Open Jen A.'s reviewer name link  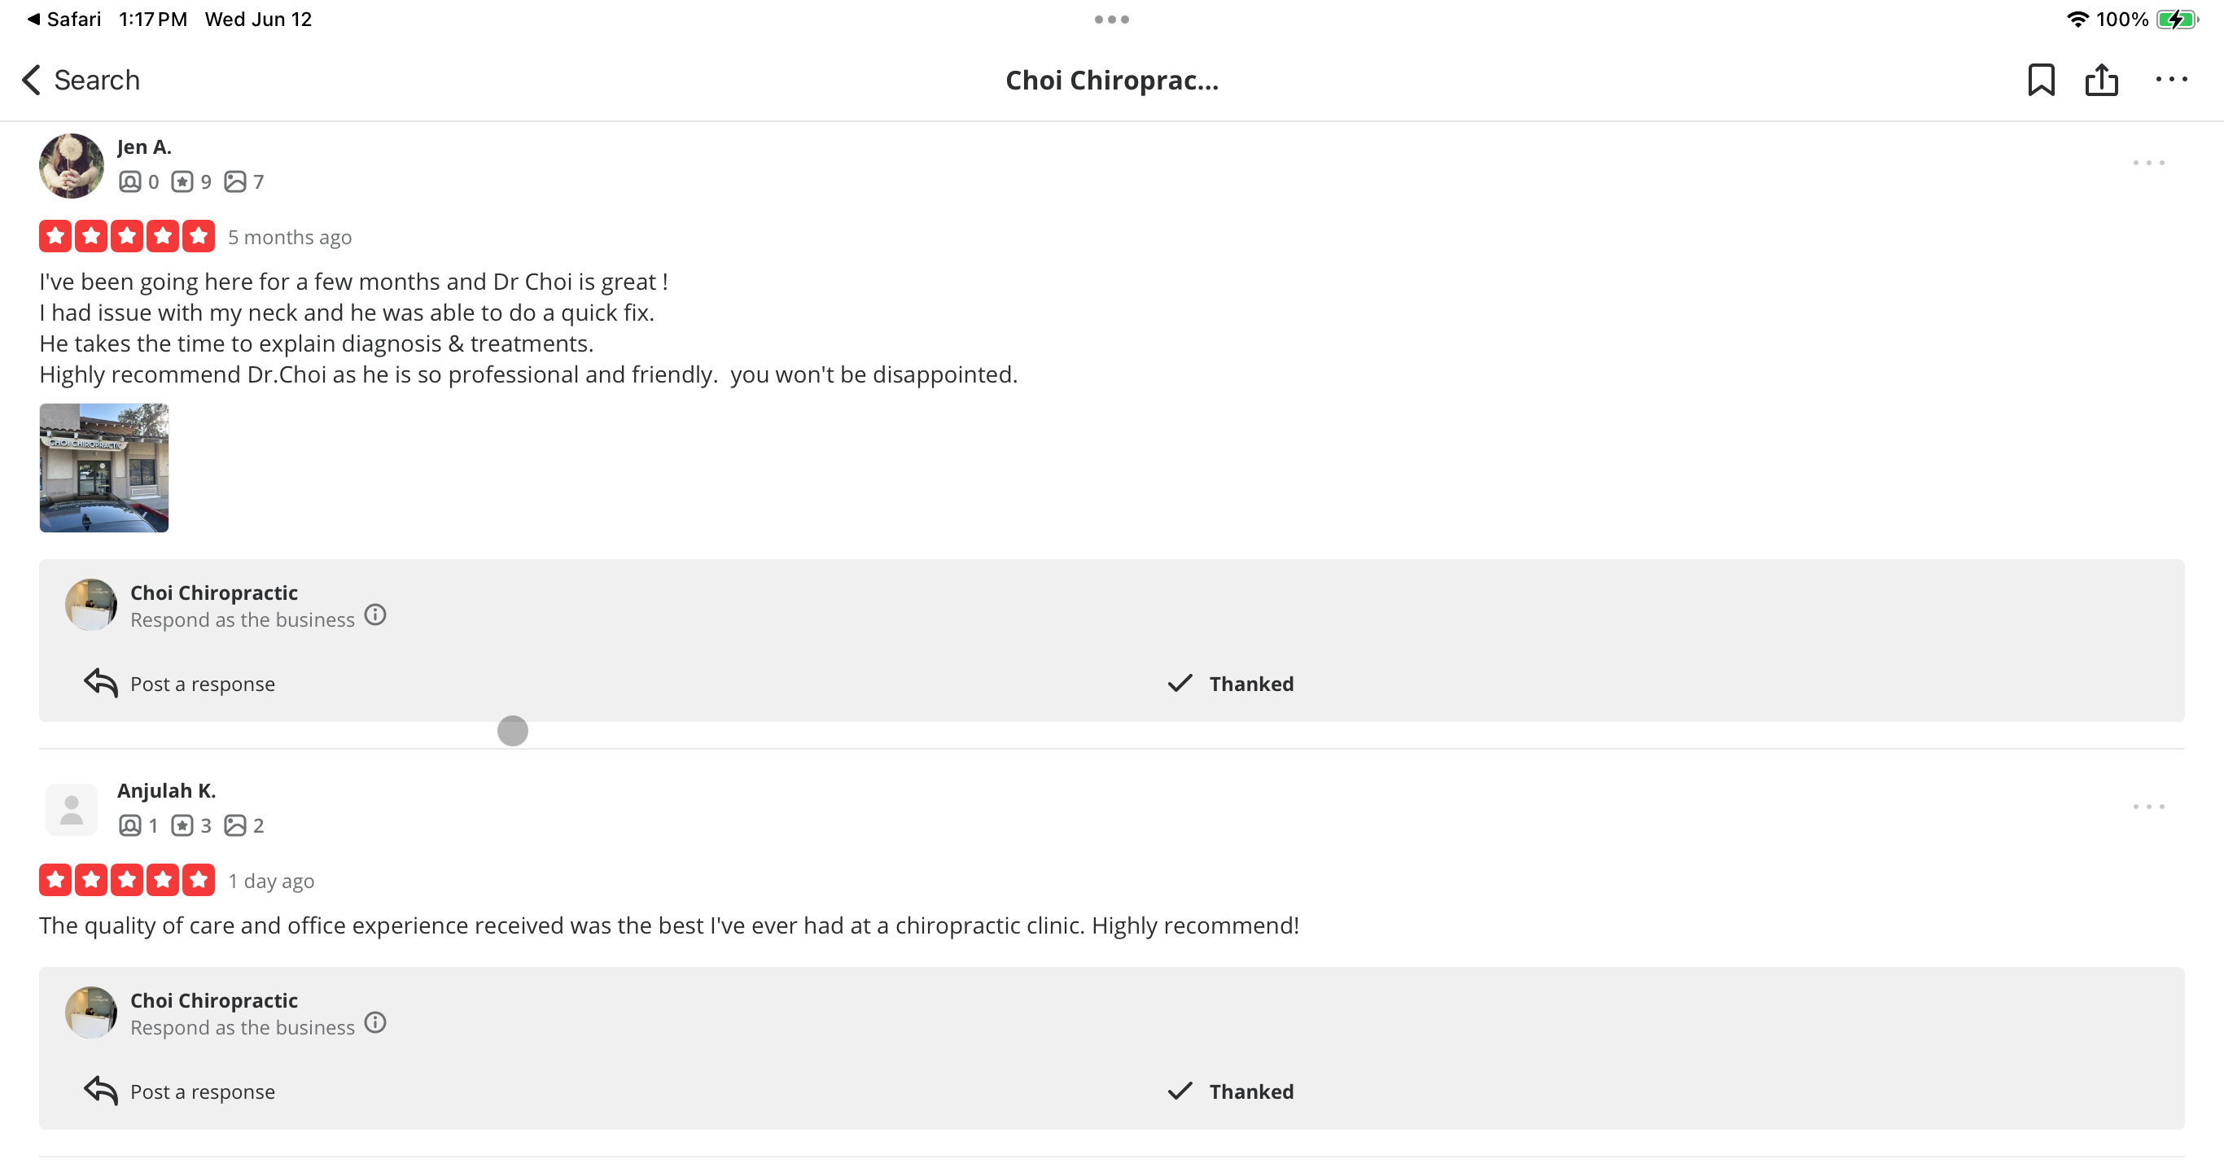144,147
